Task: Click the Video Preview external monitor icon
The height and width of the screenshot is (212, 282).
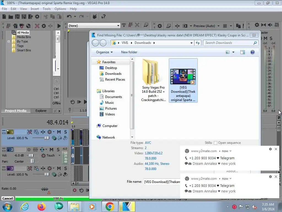Action: pos(169,26)
